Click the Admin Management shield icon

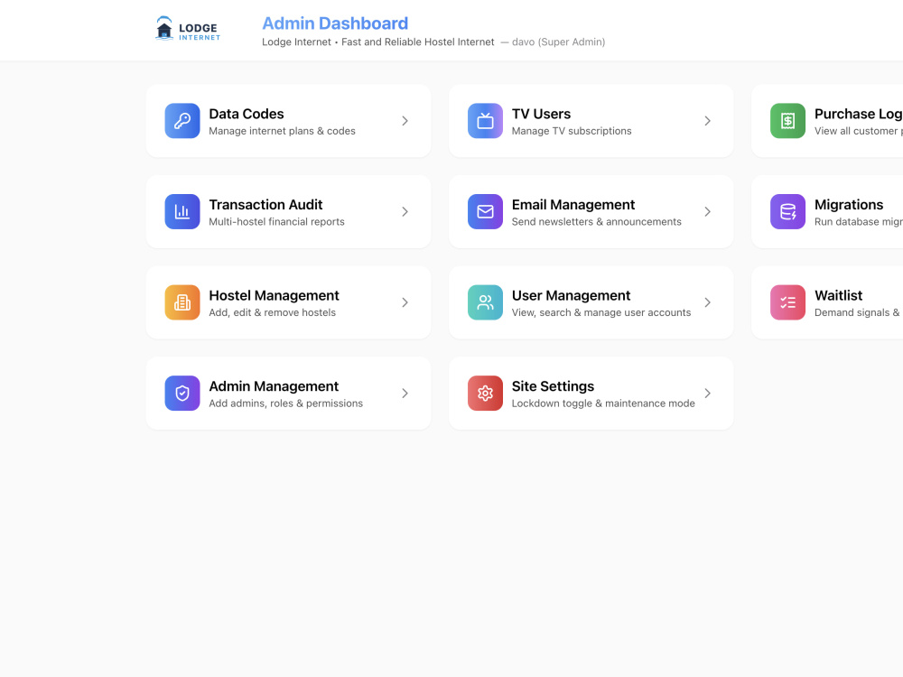182,394
